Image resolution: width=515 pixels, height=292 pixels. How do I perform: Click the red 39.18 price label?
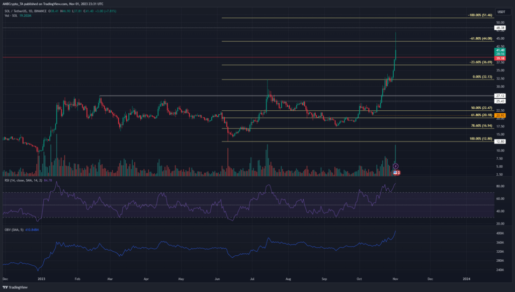coord(500,58)
